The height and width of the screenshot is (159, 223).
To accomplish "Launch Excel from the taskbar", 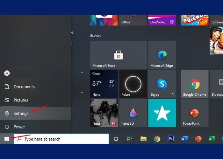I will [x=212, y=139].
